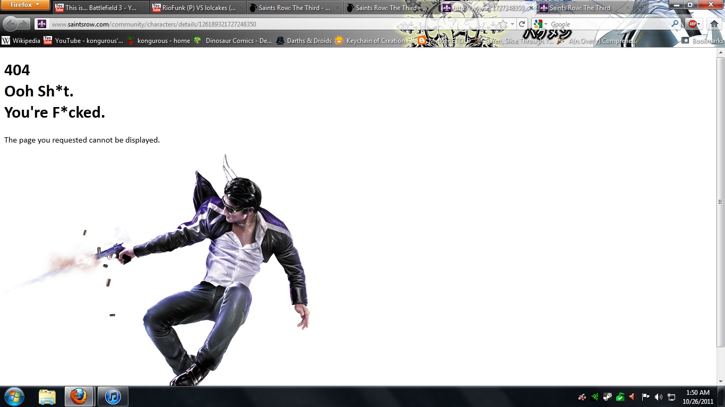Click 'The page you requested cannot be displayed.' text
The width and height of the screenshot is (725, 407).
point(82,140)
